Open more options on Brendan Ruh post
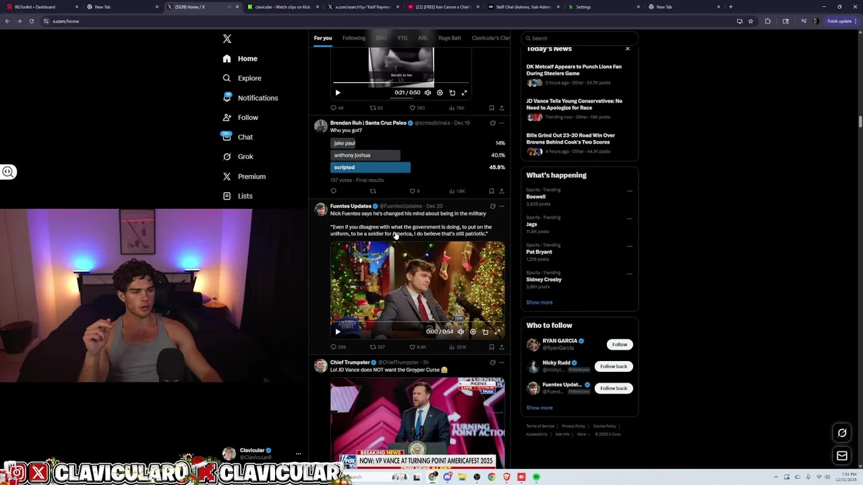 tap(501, 123)
